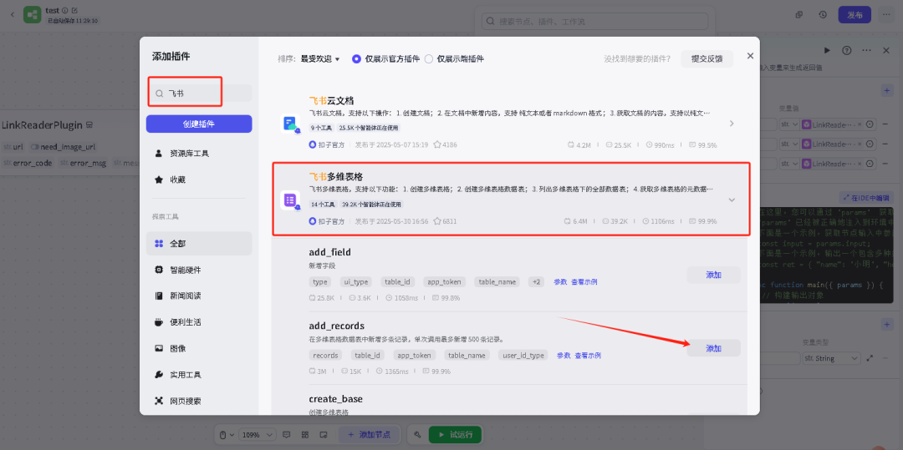
Task: Click the LinkReaderPlugin node save icon
Action: click(x=89, y=125)
